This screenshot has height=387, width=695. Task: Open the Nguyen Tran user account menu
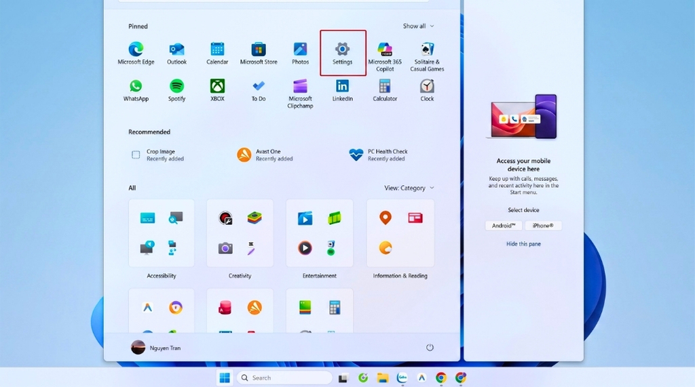pyautogui.click(x=155, y=348)
